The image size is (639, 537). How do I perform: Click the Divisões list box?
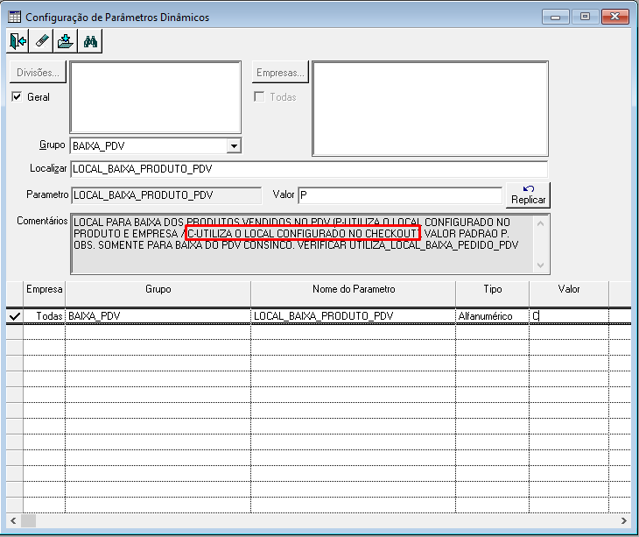pyautogui.click(x=156, y=97)
